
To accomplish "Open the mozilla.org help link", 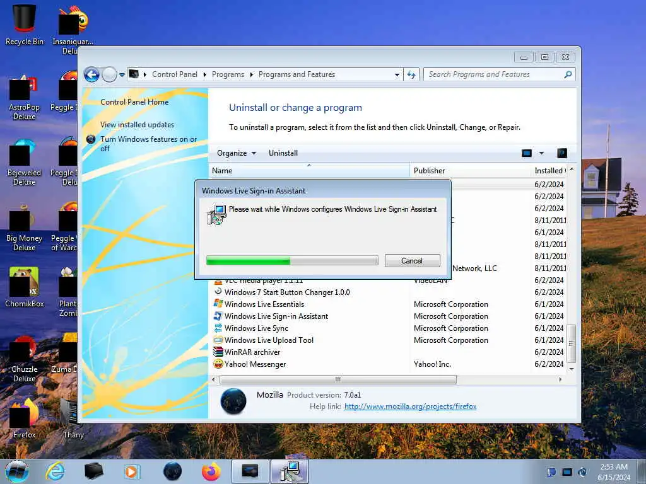I will 410,406.
